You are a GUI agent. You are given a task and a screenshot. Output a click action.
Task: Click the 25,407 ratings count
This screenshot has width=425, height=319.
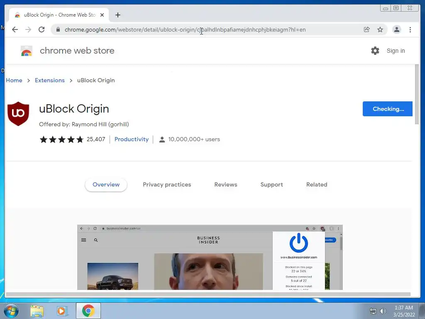(x=96, y=140)
